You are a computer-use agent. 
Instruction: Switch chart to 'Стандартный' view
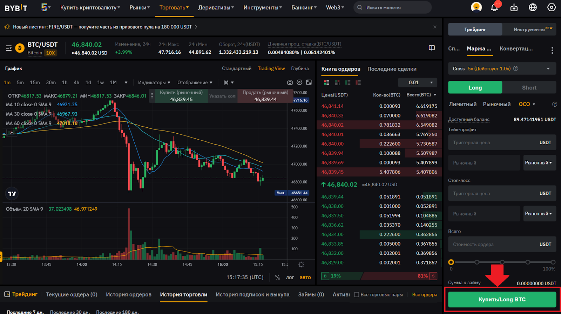(237, 68)
